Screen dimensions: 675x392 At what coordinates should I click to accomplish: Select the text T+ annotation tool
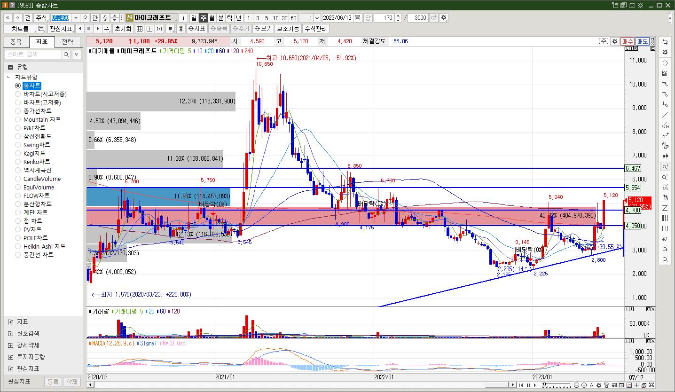coord(665,136)
